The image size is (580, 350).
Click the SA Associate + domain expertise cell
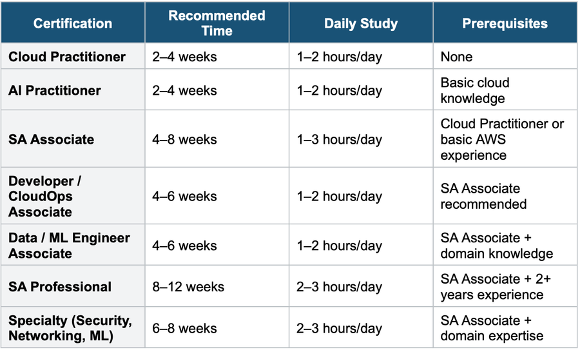(x=492, y=328)
